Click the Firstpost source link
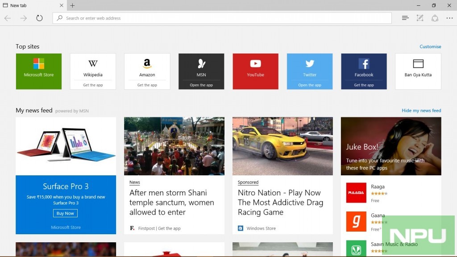The width and height of the screenshot is (457, 257). click(x=146, y=228)
